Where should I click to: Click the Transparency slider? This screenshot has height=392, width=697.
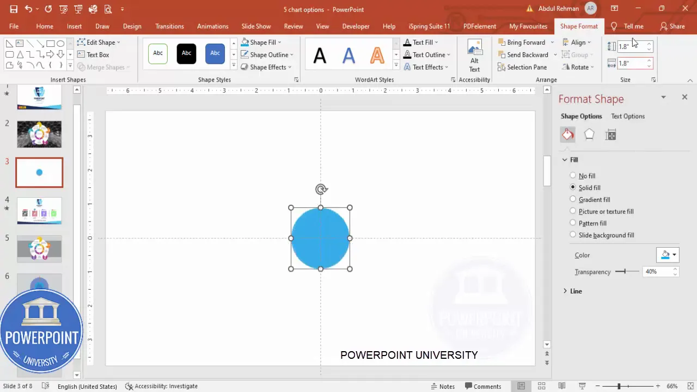pos(627,271)
